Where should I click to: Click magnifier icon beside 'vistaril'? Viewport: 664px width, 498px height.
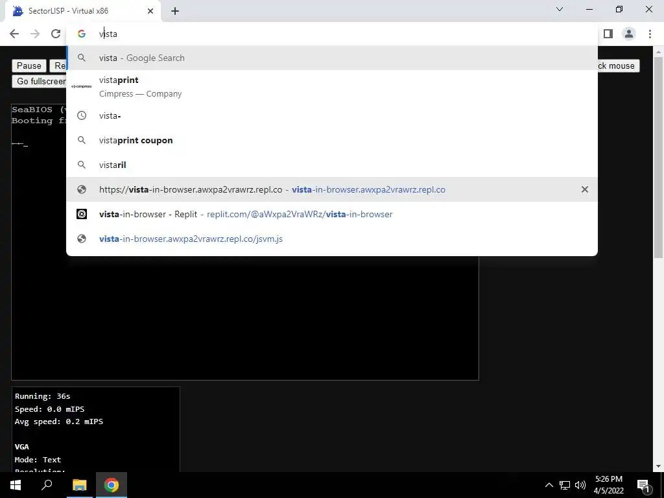click(82, 165)
